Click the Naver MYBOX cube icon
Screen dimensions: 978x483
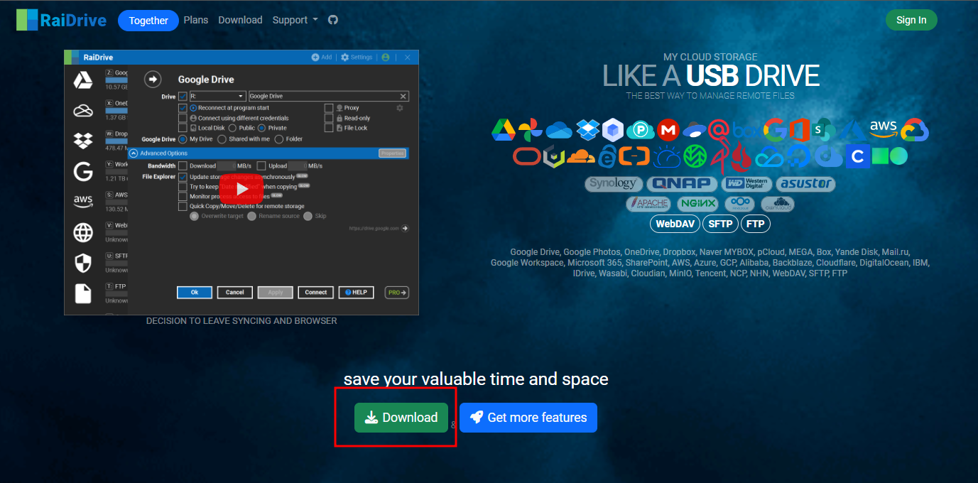(613, 130)
